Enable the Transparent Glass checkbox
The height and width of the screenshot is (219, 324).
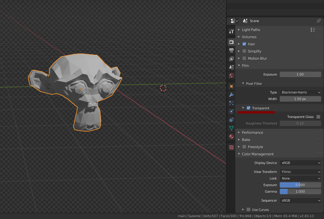coord(318,117)
